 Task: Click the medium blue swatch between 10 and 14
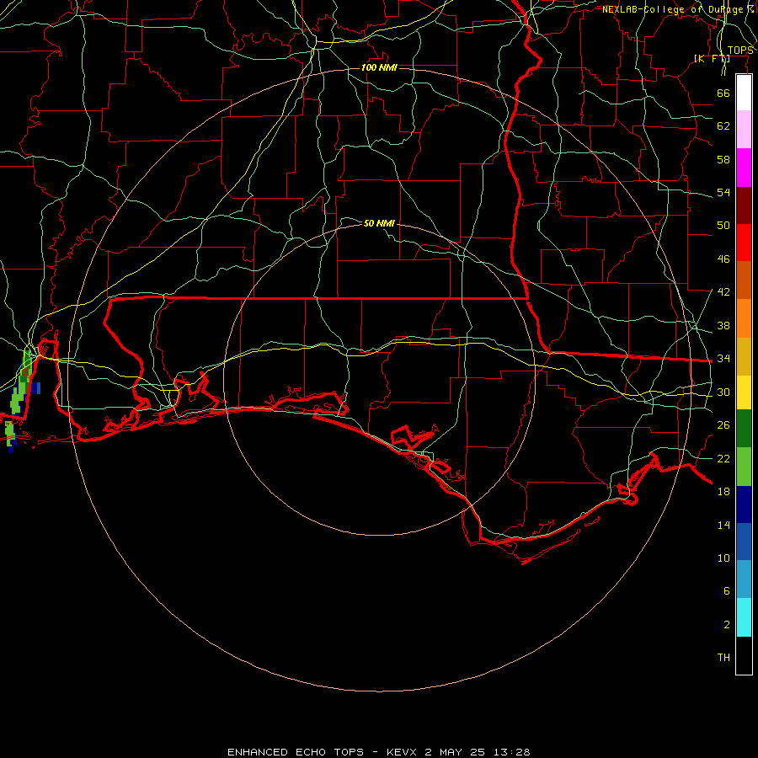[x=744, y=542]
